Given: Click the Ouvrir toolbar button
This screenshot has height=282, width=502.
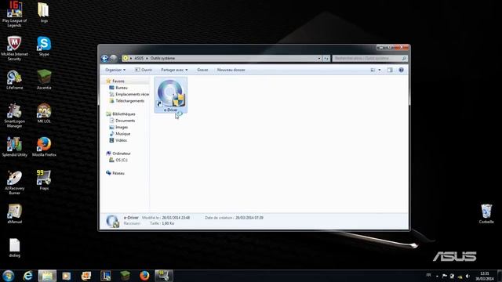Looking at the screenshot, I should click(144, 70).
